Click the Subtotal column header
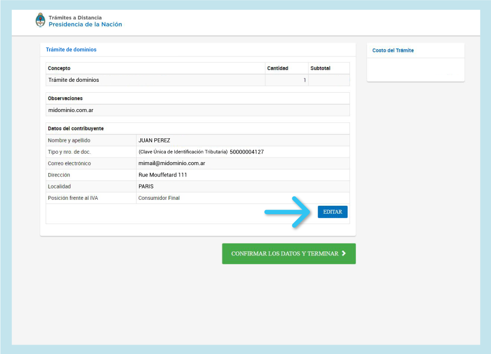 320,68
